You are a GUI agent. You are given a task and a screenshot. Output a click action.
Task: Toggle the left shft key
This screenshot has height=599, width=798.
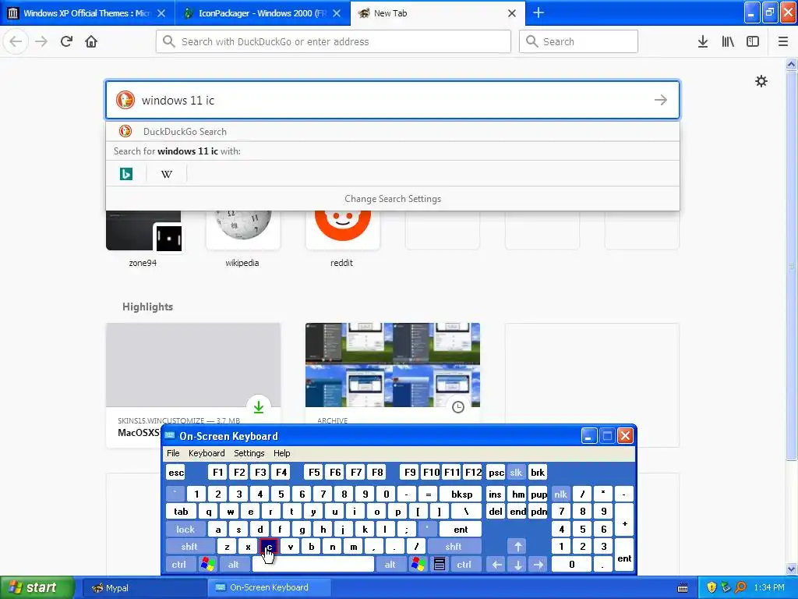[189, 547]
